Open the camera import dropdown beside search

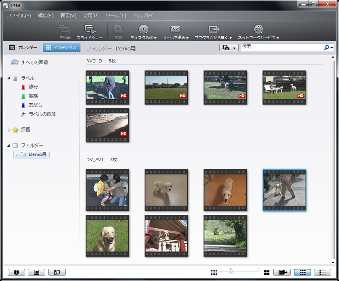[229, 48]
